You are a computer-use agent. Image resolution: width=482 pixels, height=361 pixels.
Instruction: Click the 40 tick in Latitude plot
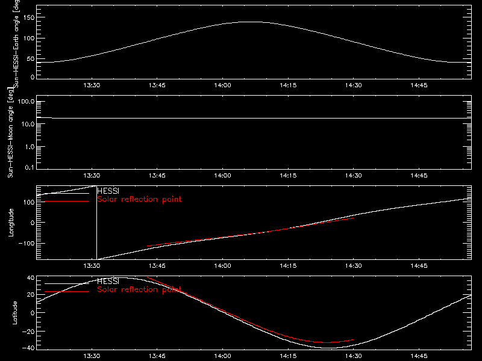click(x=31, y=278)
